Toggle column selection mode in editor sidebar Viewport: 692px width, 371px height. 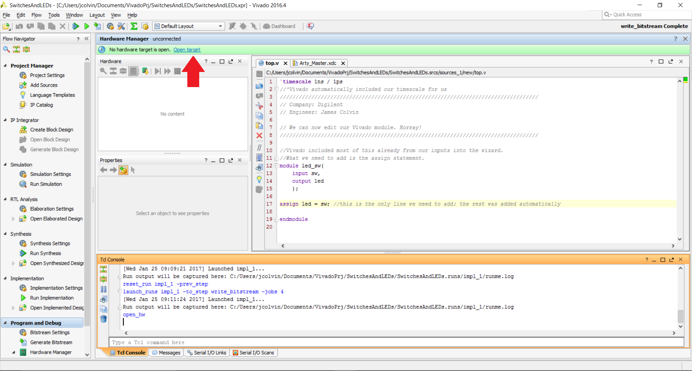coord(259,158)
